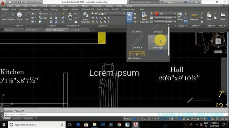This screenshot has height=128, width=229.
Task: Switch to the tamil cadd solution tab
Action: [x=55, y=30]
